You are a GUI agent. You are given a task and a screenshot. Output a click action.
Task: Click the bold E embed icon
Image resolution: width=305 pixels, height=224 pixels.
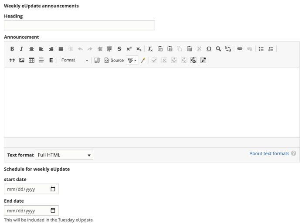pos(51,60)
